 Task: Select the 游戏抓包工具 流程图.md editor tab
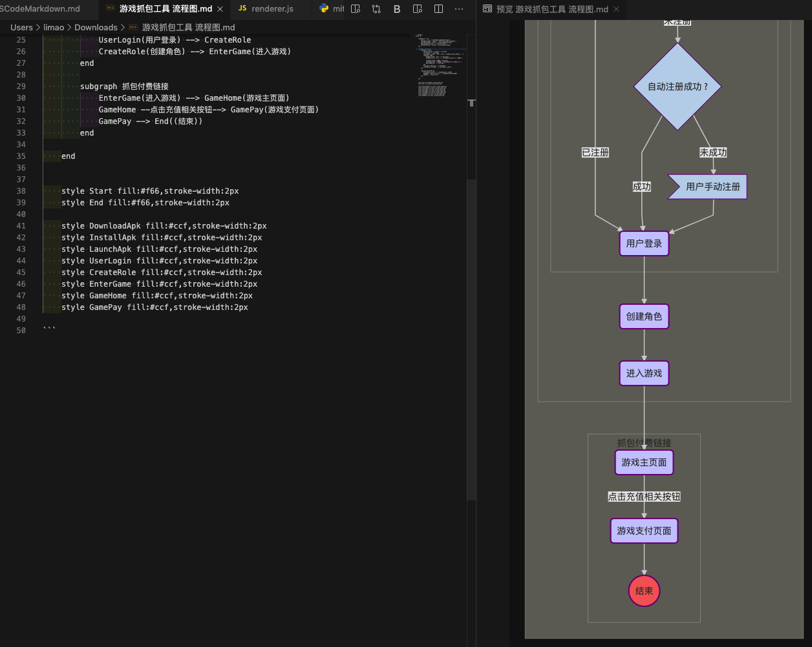[166, 9]
